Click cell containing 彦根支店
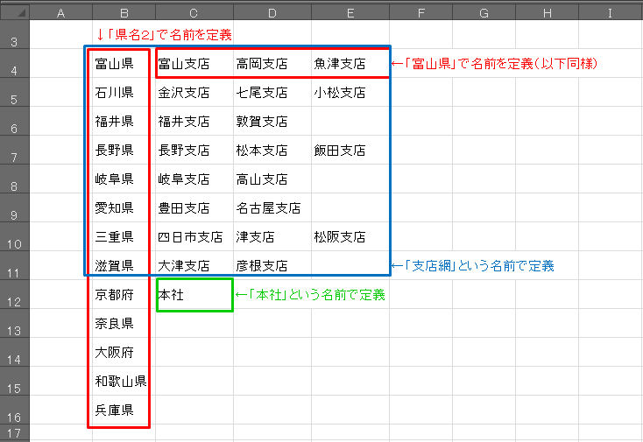Viewport: 643px width, 442px height. [272, 265]
